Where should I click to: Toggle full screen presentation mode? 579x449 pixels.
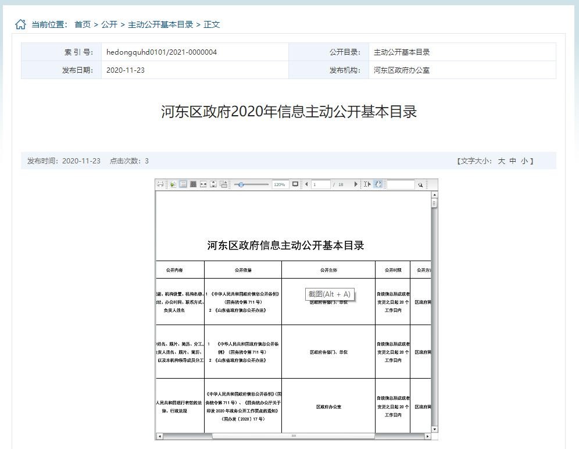click(x=295, y=184)
